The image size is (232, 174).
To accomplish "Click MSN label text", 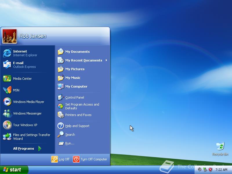I will [16, 90].
